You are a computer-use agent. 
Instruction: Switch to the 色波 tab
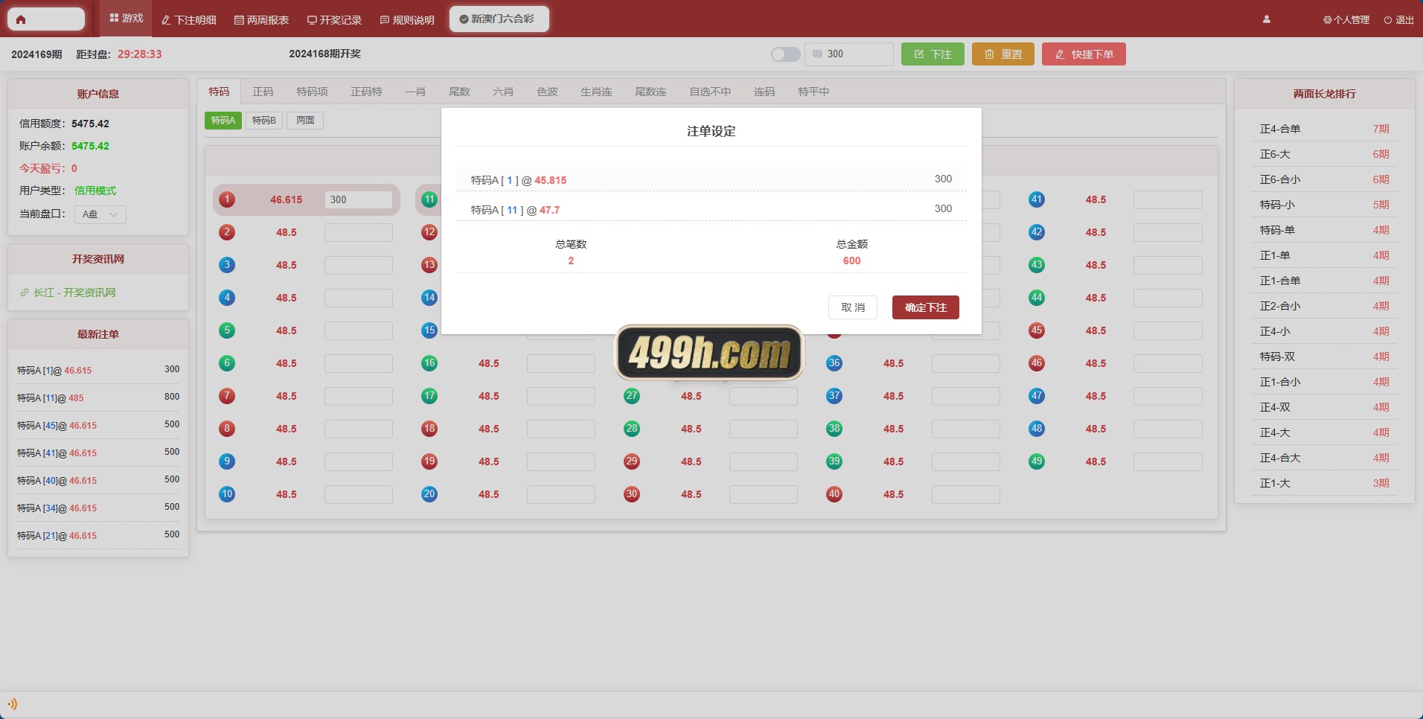click(547, 92)
